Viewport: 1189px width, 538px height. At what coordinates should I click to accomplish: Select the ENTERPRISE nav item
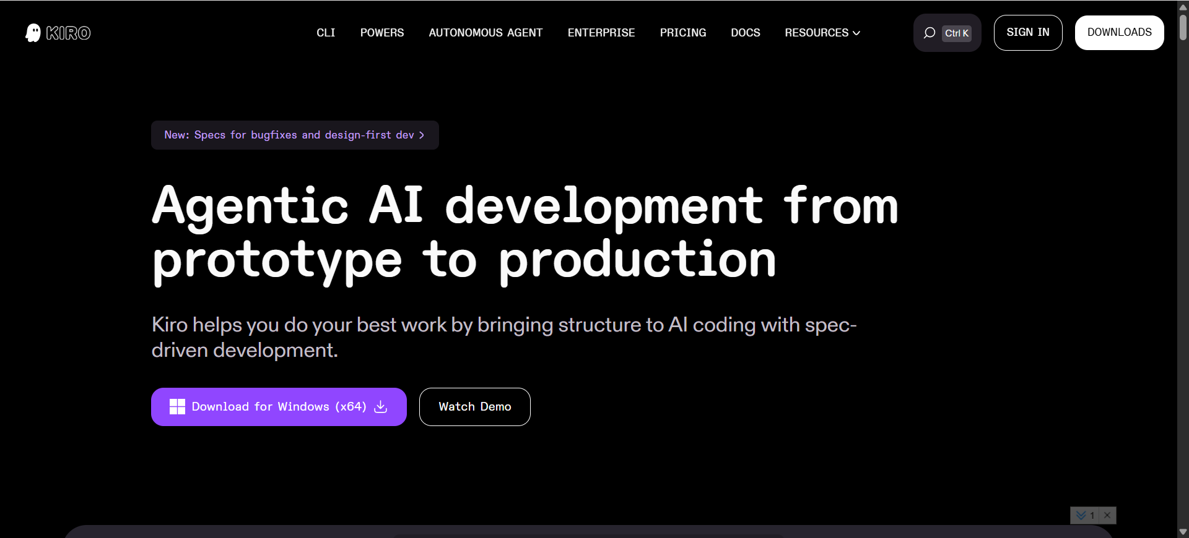click(601, 33)
